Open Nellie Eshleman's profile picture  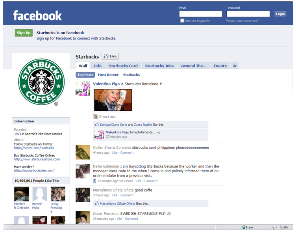point(83,171)
